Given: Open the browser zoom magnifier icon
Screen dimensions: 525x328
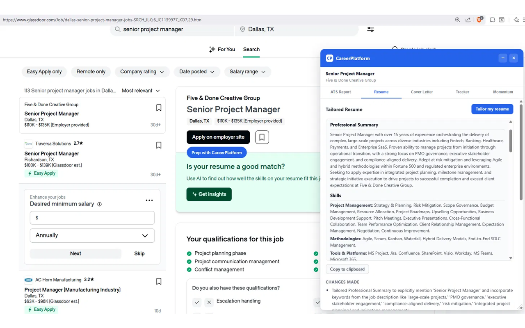Looking at the screenshot, I should [x=457, y=20].
